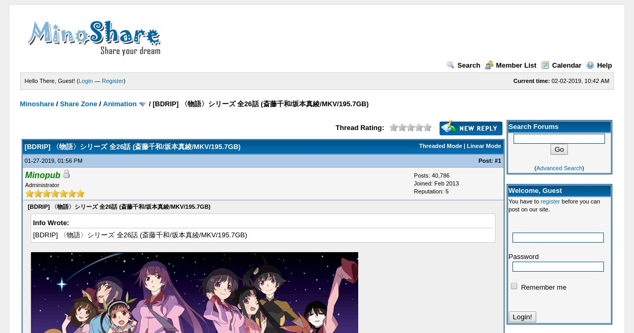Screen dimensions: 634x333
Task: Open the Login link in welcome bar
Action: tap(86, 81)
